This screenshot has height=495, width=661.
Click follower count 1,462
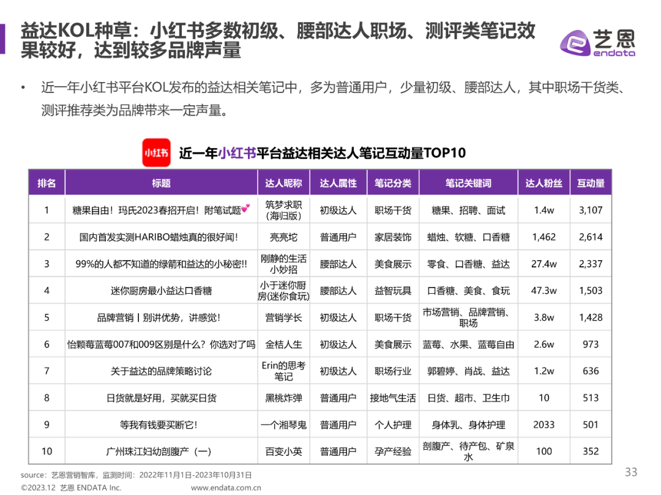click(x=544, y=237)
